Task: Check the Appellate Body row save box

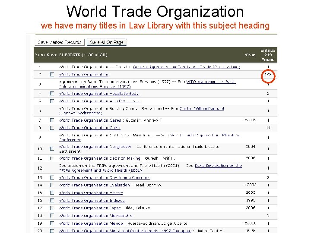Action: click(x=52, y=94)
